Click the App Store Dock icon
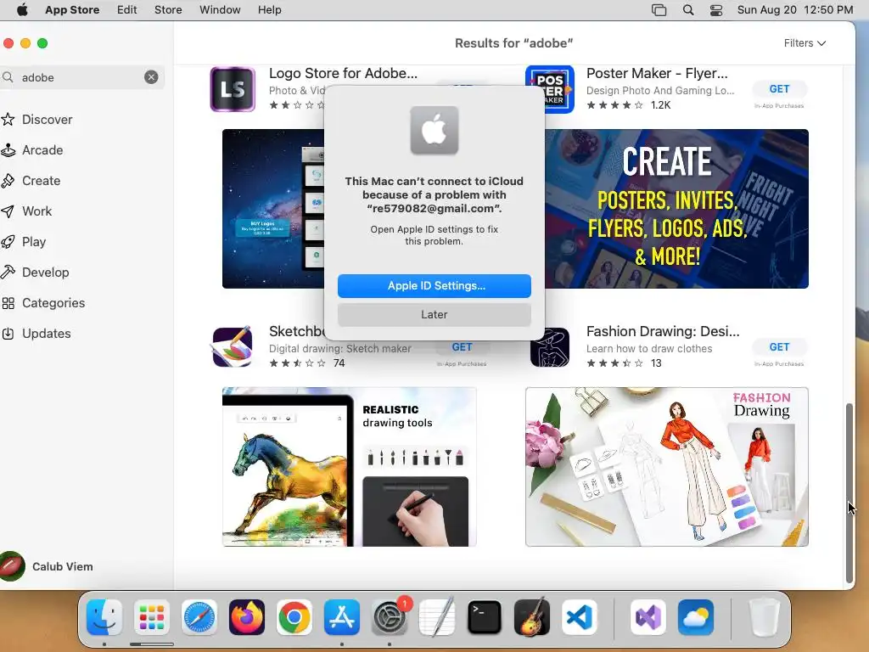The image size is (869, 652). (342, 617)
